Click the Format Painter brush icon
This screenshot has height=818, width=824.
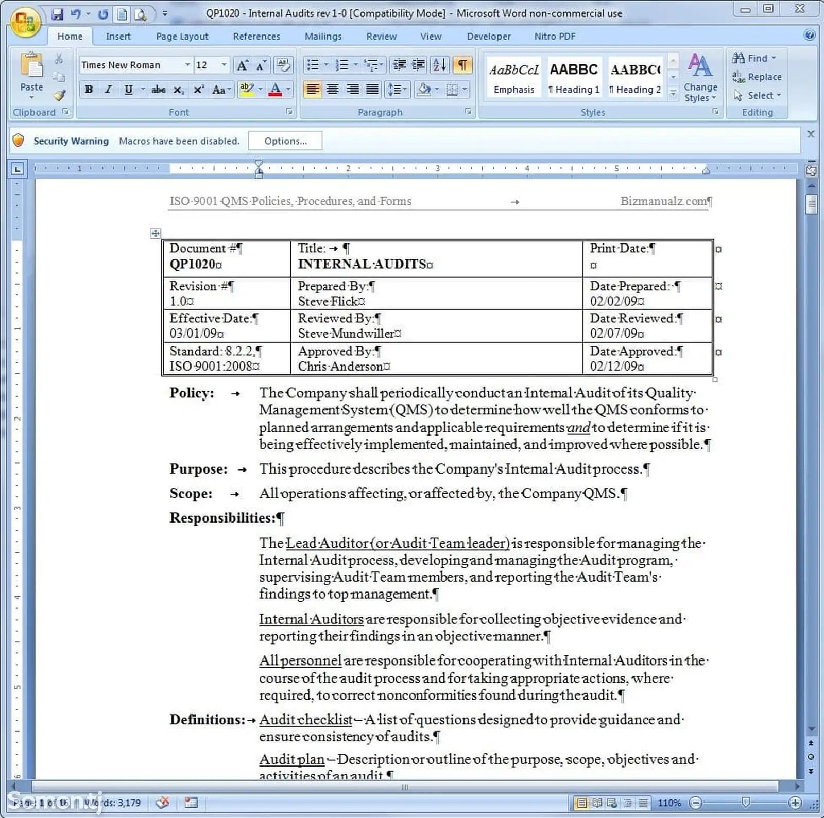pos(59,96)
